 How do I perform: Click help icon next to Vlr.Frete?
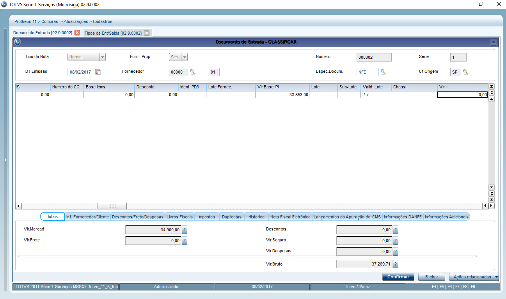click(185, 241)
